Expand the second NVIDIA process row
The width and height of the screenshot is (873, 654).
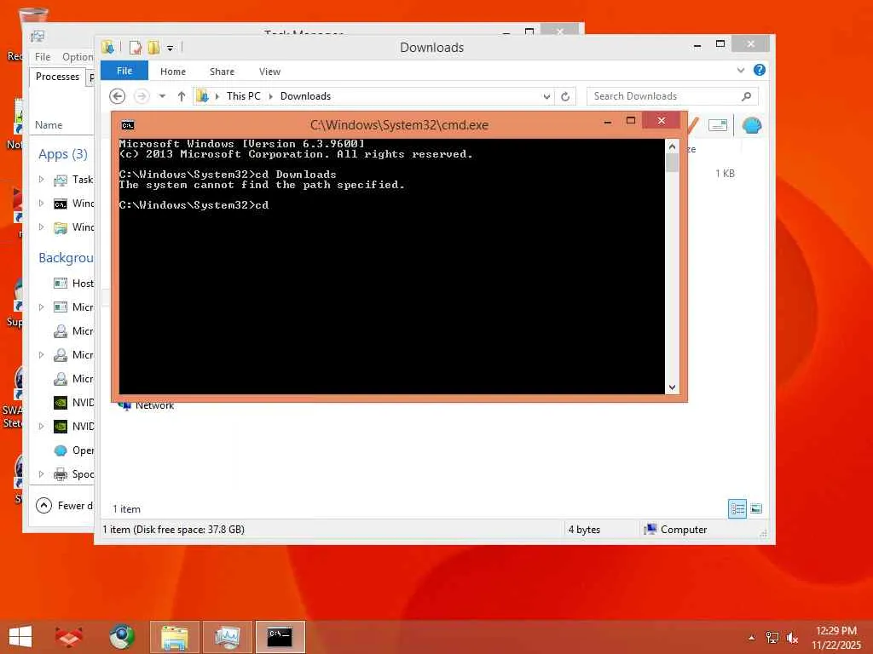coord(41,426)
